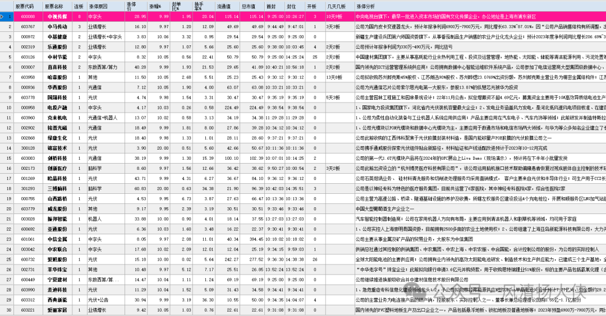Click the 股票名称 column header
The image size is (606, 316).
point(57,6)
